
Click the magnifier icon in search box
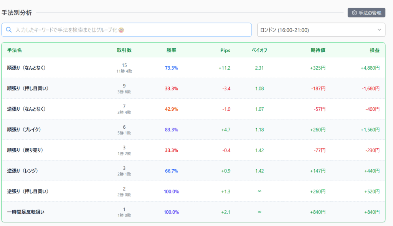9,30
